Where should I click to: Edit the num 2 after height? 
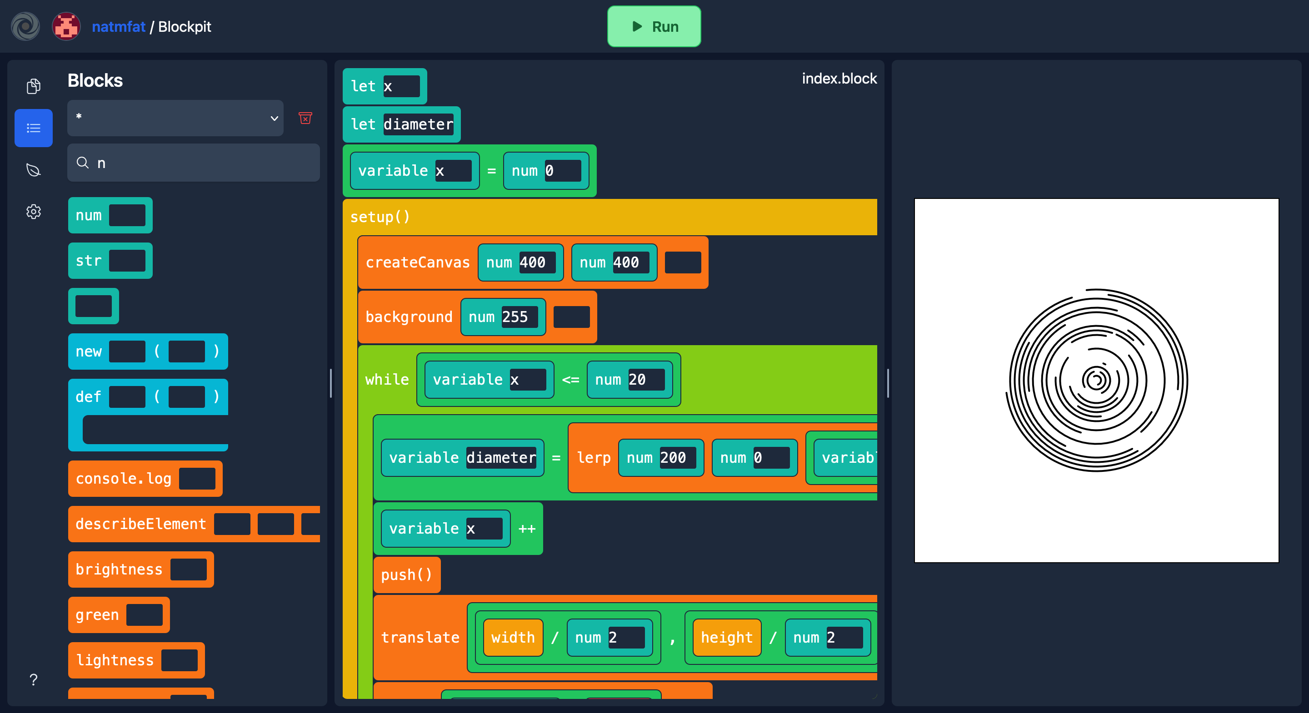point(844,638)
